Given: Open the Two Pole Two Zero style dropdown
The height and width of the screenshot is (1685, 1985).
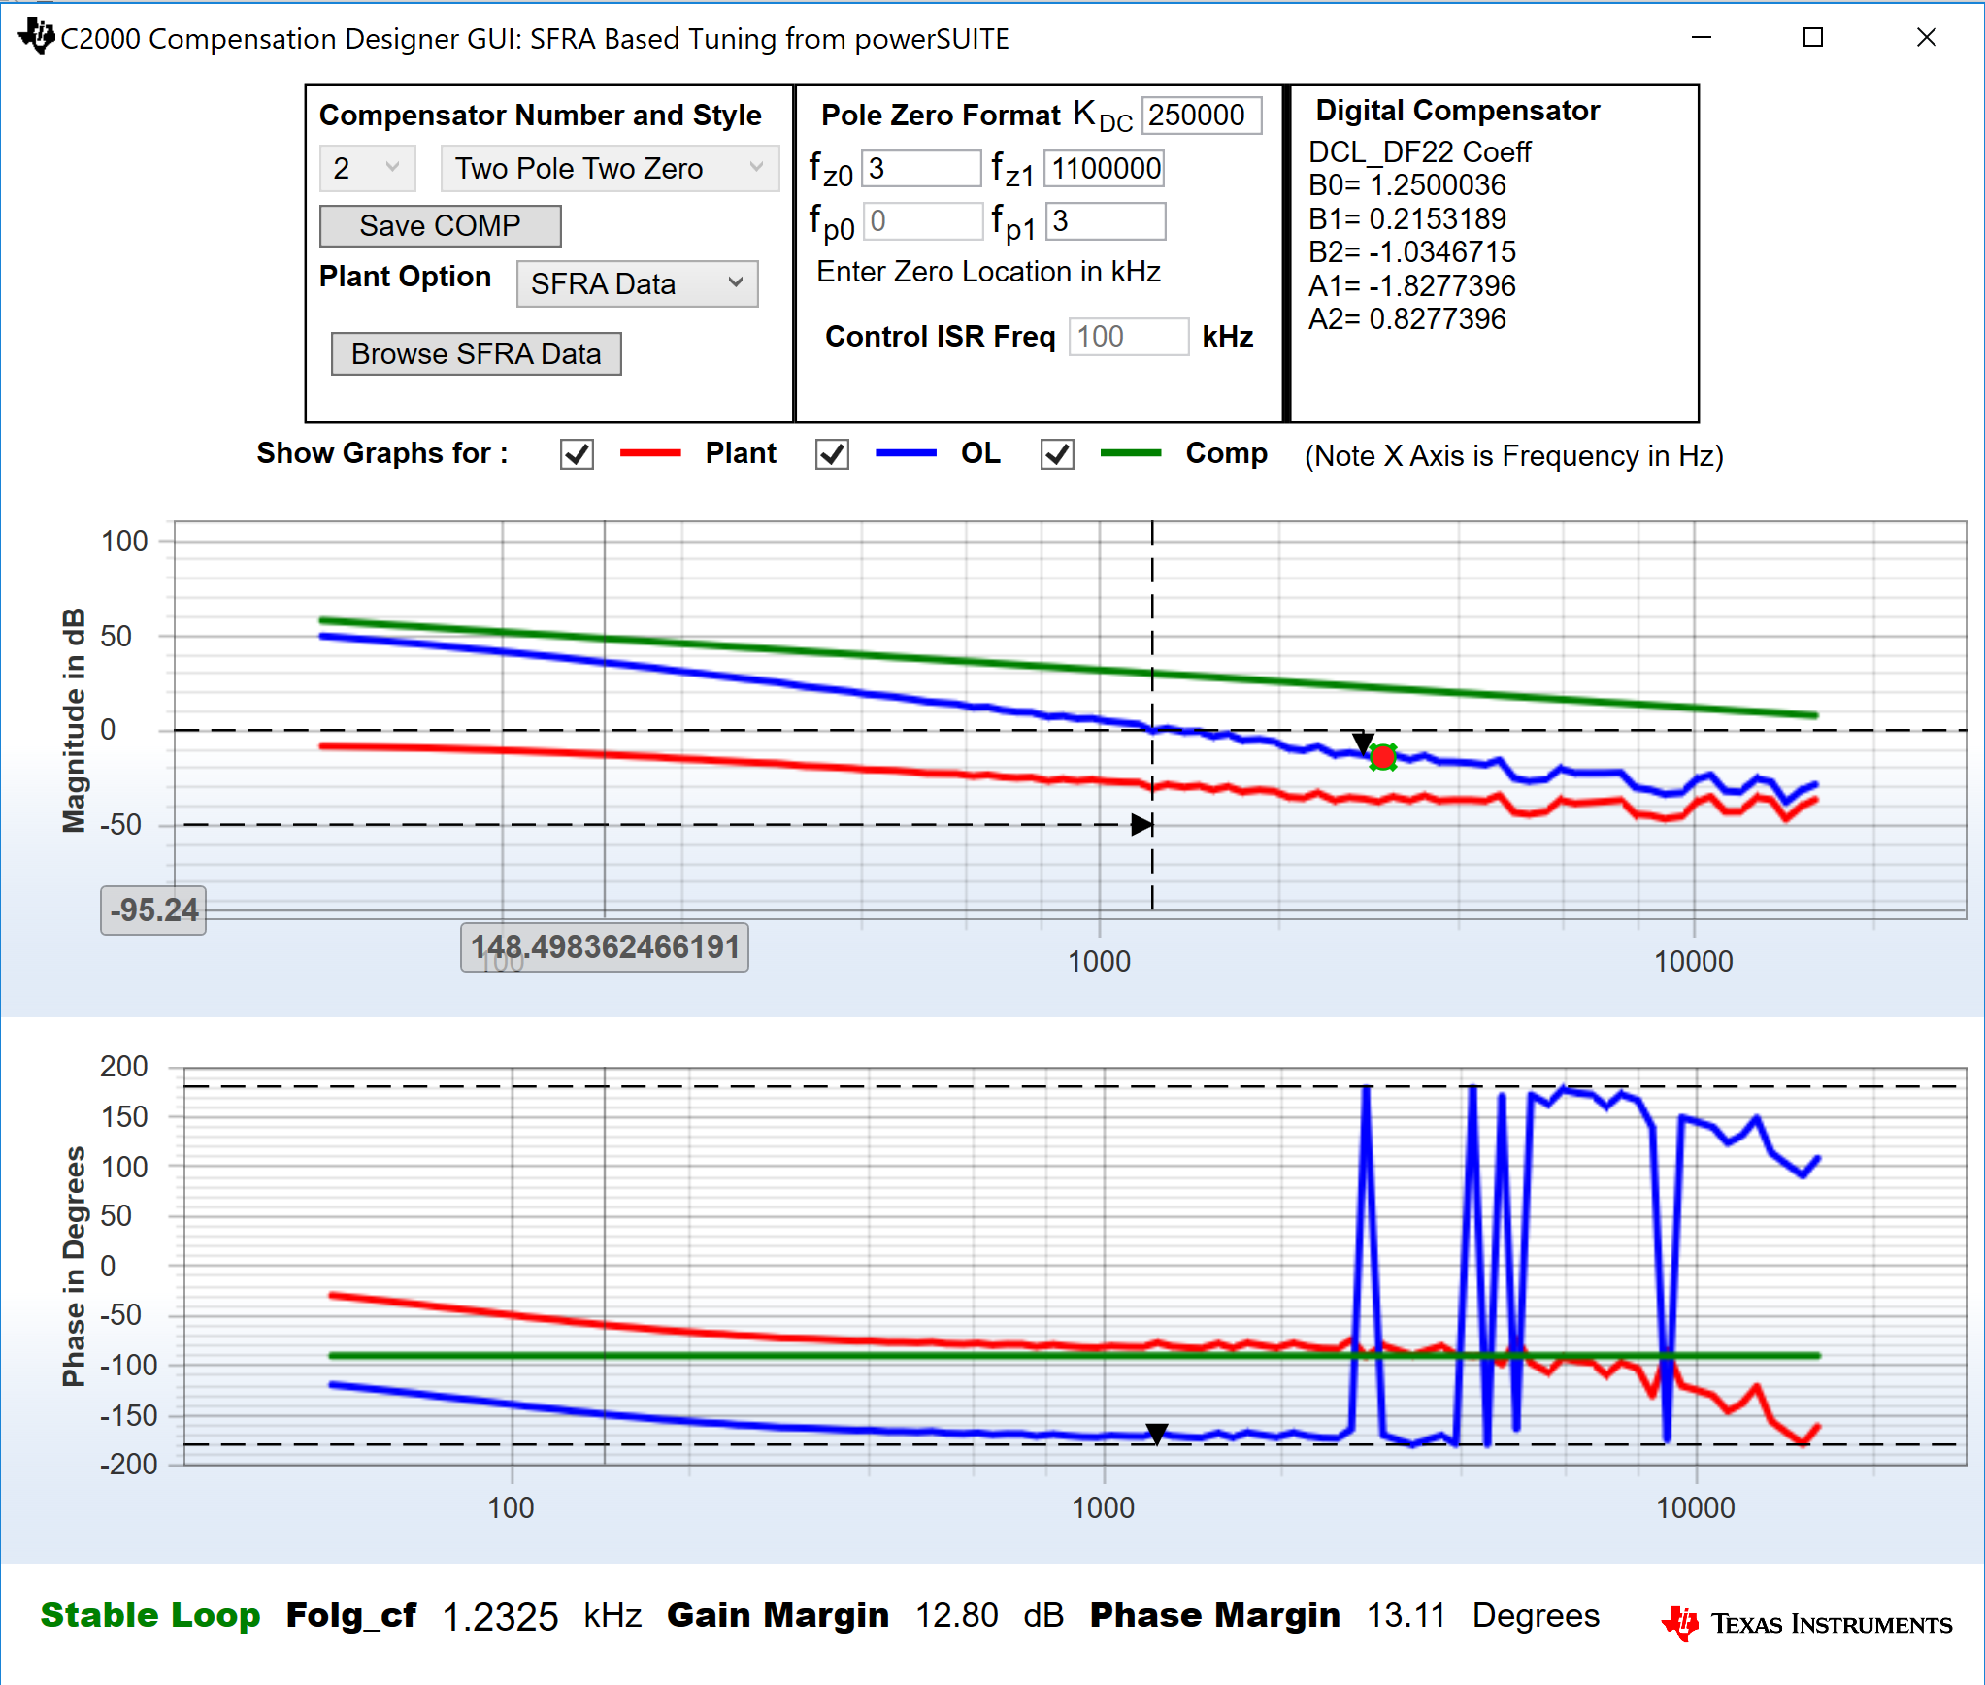Looking at the screenshot, I should (610, 168).
